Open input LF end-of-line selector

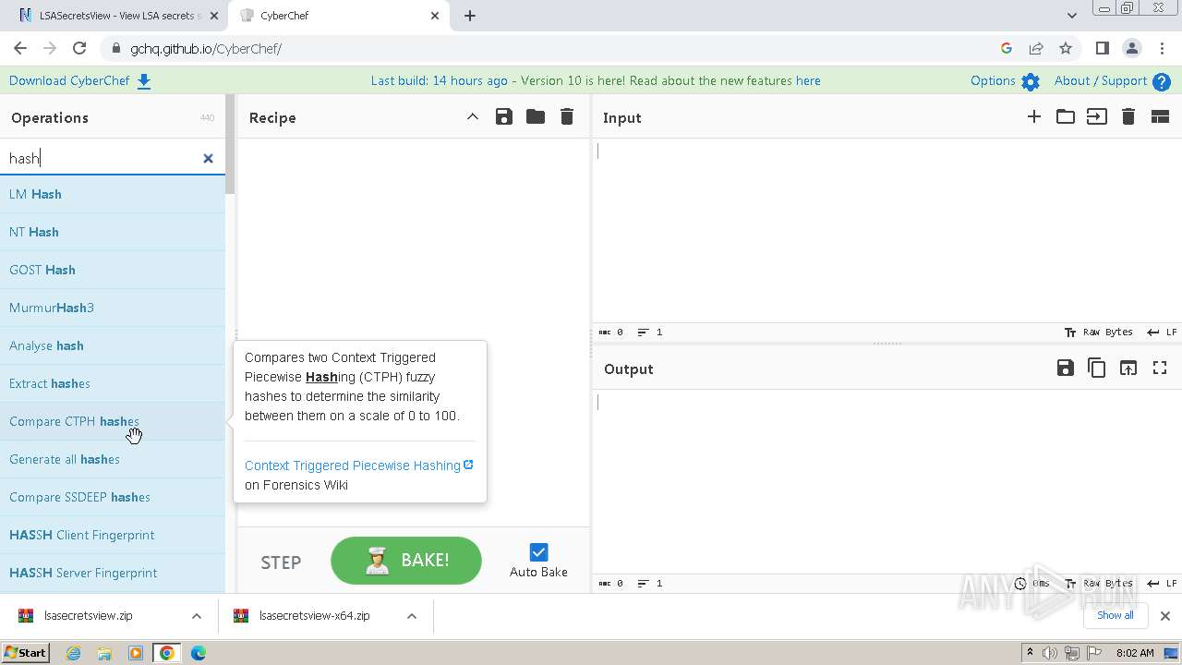coord(1162,332)
